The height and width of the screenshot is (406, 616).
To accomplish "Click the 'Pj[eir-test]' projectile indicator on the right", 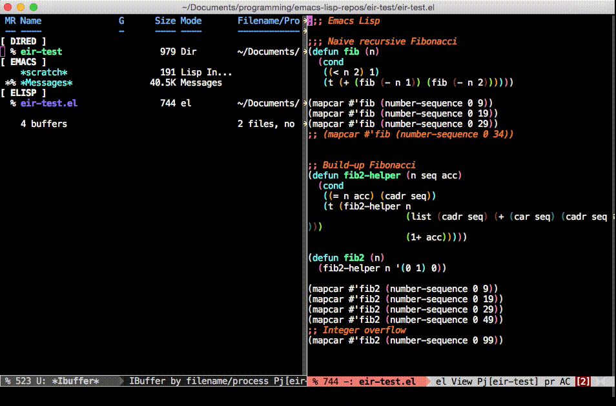I will [508, 382].
